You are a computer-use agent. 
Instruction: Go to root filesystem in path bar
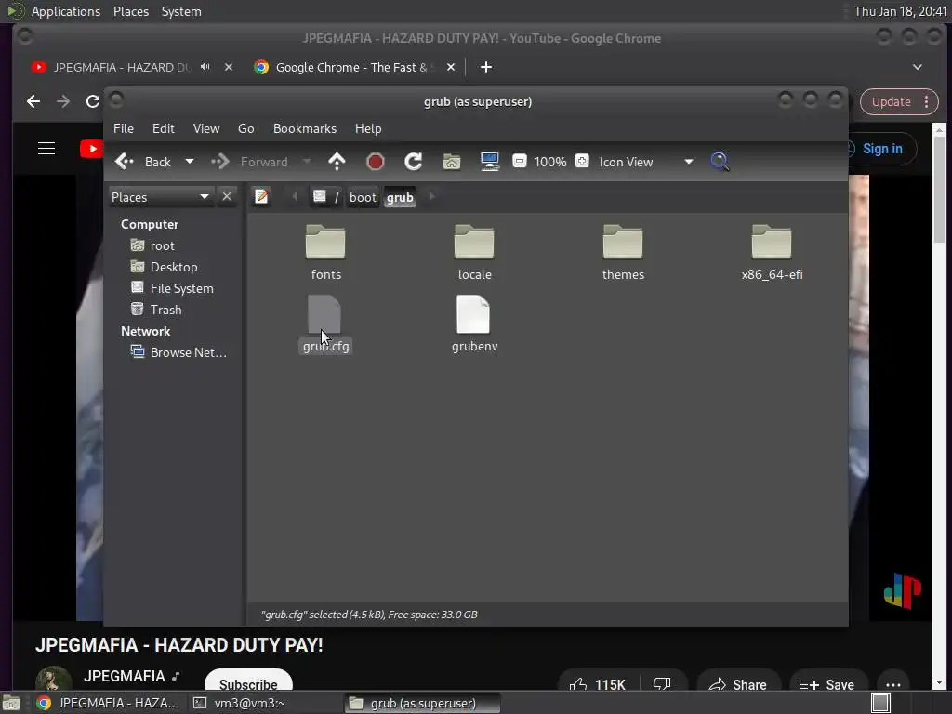326,197
